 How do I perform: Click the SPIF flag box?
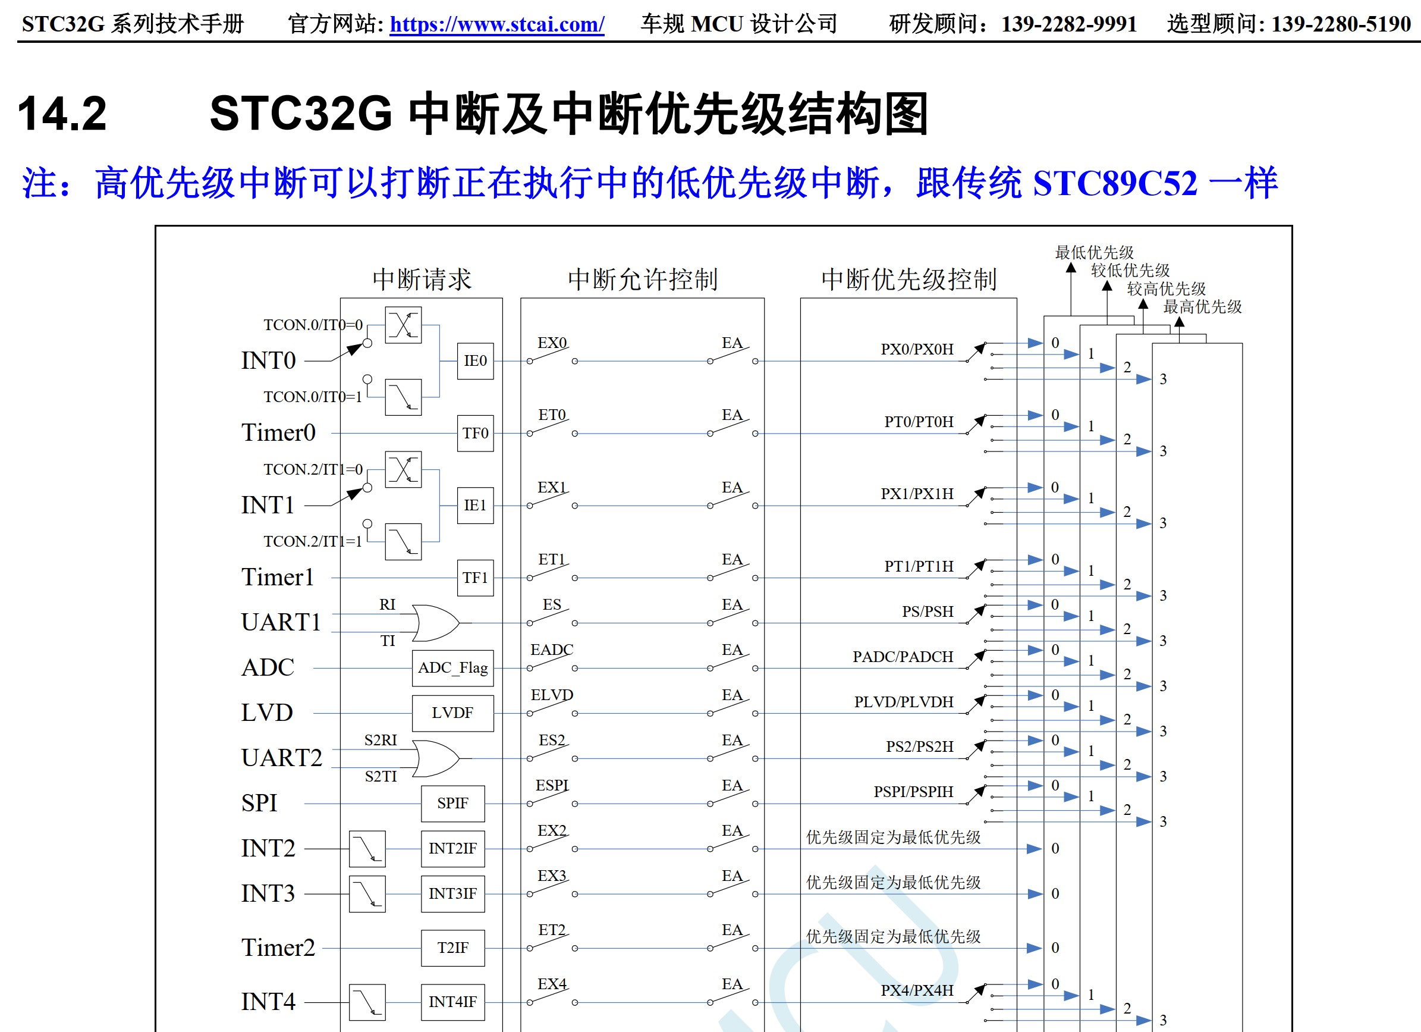[452, 803]
